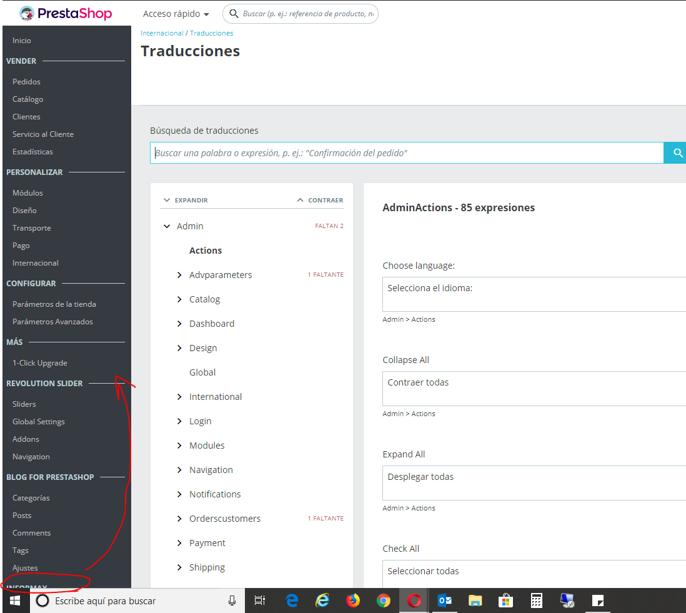The height and width of the screenshot is (613, 686).
Task: Select the Actions tree item
Action: 206,251
